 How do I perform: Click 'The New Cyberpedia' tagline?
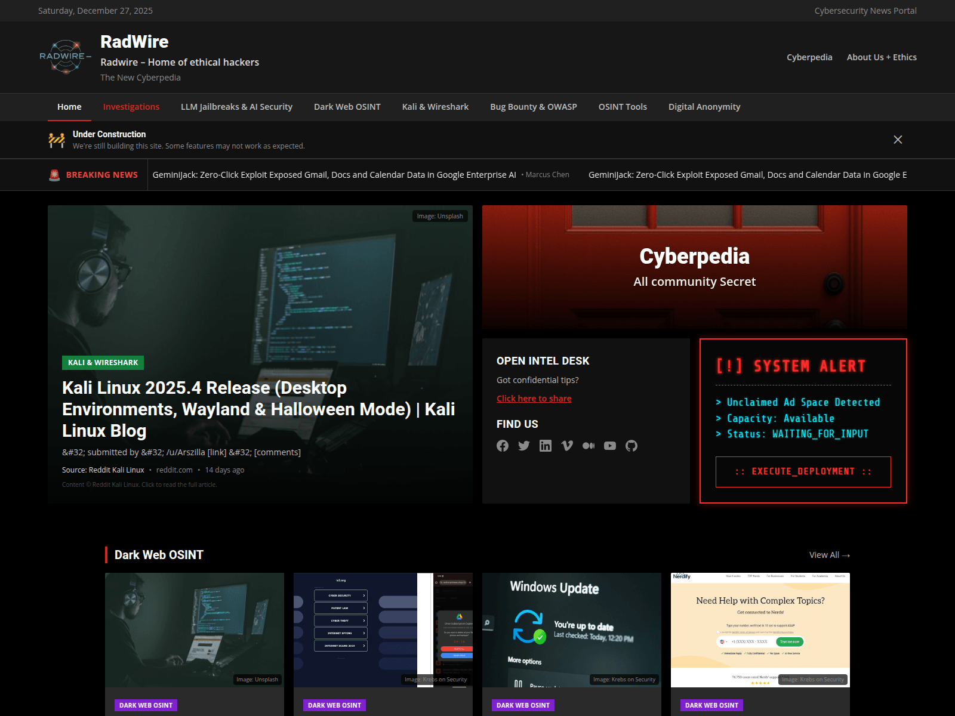140,78
